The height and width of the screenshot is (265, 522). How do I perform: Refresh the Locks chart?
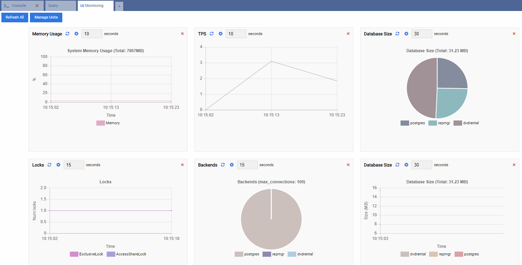(49, 165)
